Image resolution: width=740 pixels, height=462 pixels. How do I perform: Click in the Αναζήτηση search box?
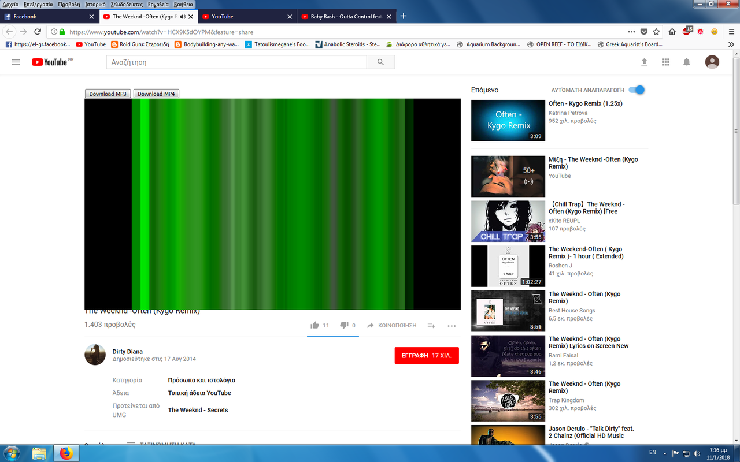(236, 62)
